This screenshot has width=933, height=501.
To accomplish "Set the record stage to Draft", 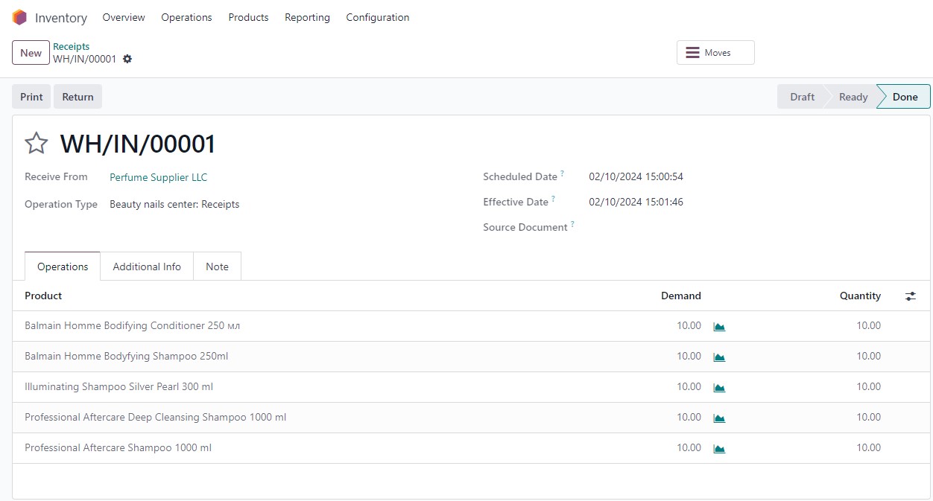I will tap(801, 96).
